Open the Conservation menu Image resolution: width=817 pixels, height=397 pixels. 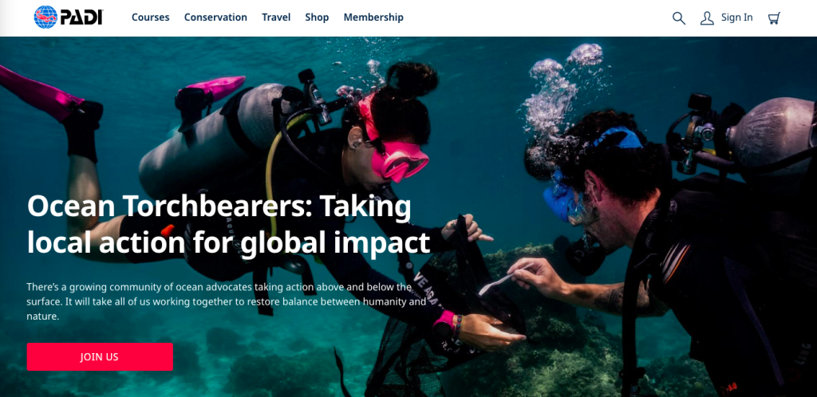215,18
